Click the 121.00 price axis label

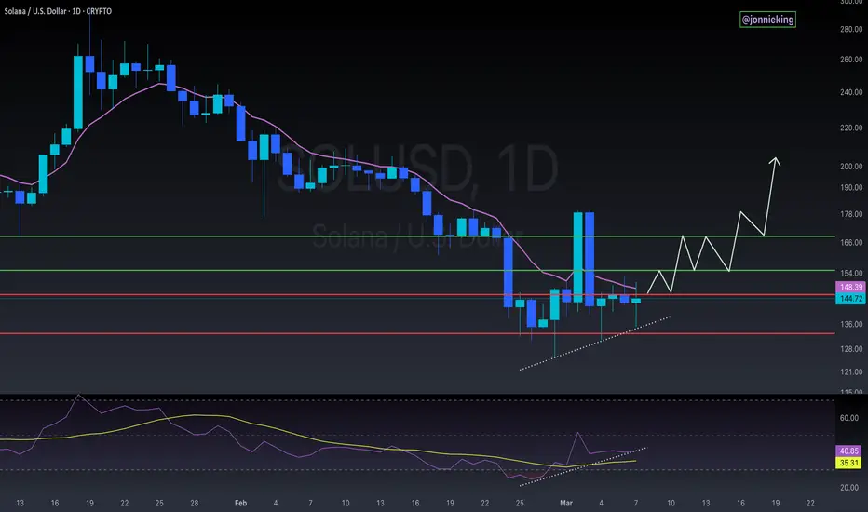[x=851, y=371]
